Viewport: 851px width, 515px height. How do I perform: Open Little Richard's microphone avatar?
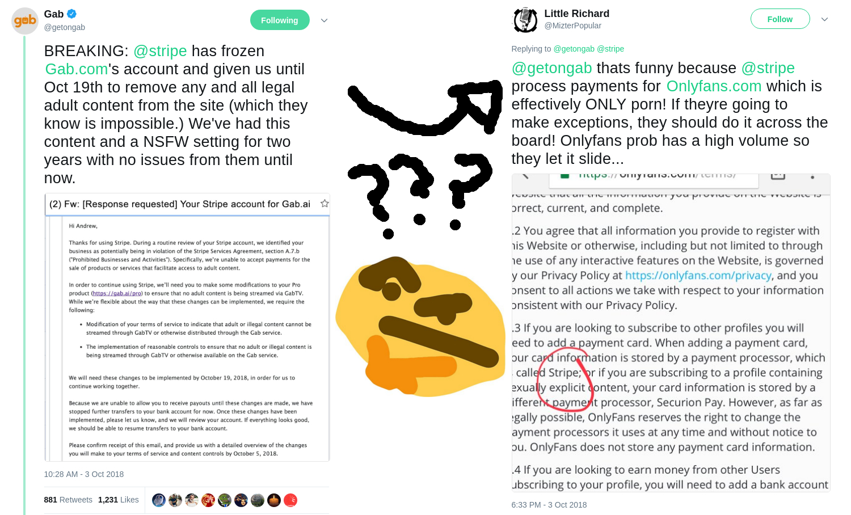pos(525,20)
